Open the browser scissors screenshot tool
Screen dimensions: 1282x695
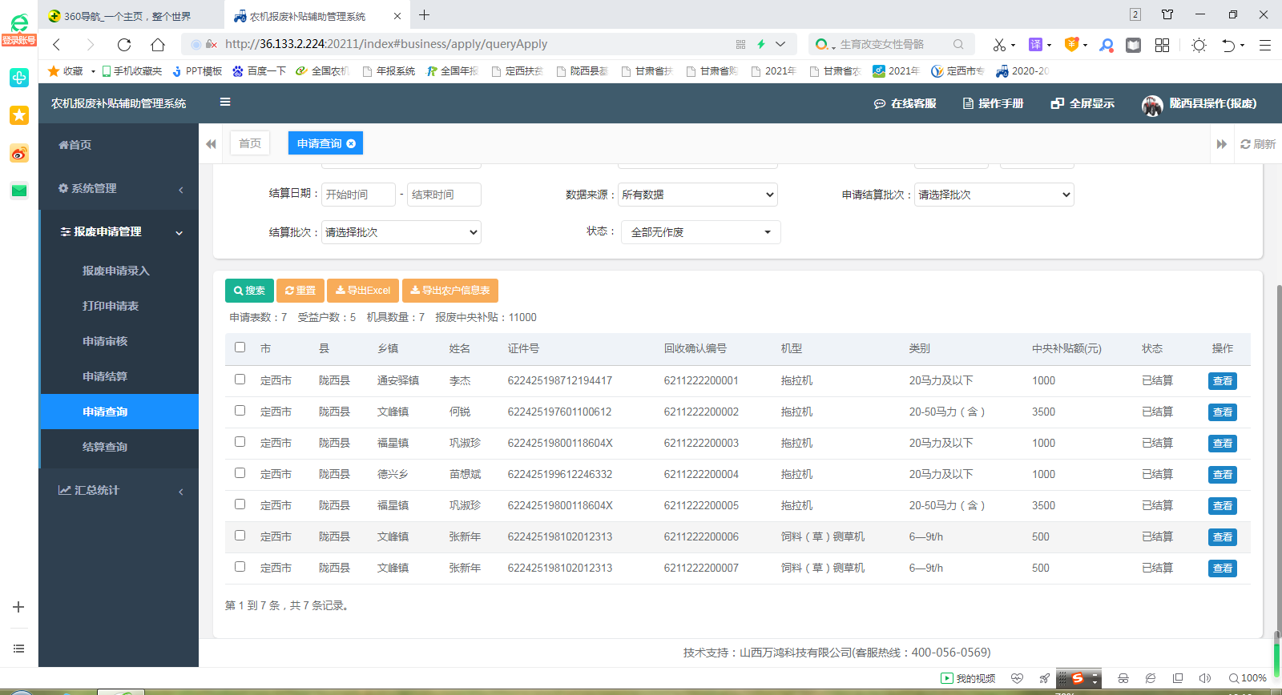pos(999,45)
